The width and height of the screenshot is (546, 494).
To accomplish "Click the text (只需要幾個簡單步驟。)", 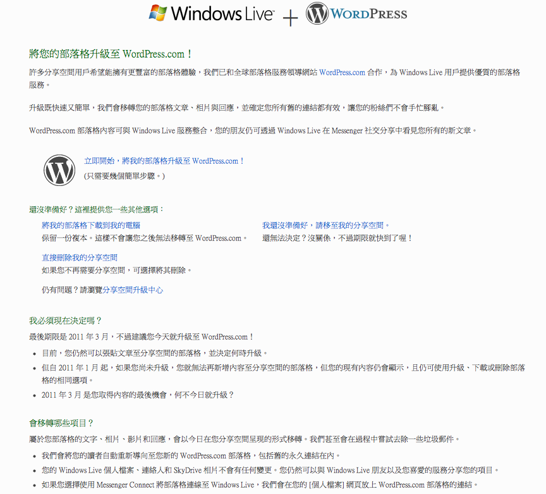I will 124,176.
